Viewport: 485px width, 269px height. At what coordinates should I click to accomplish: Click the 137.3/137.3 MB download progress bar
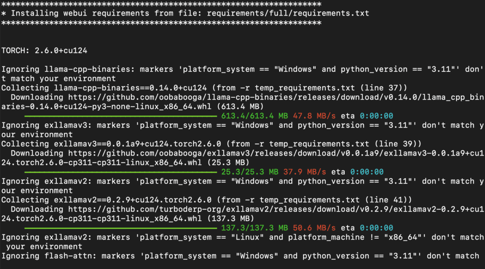tap(121, 228)
